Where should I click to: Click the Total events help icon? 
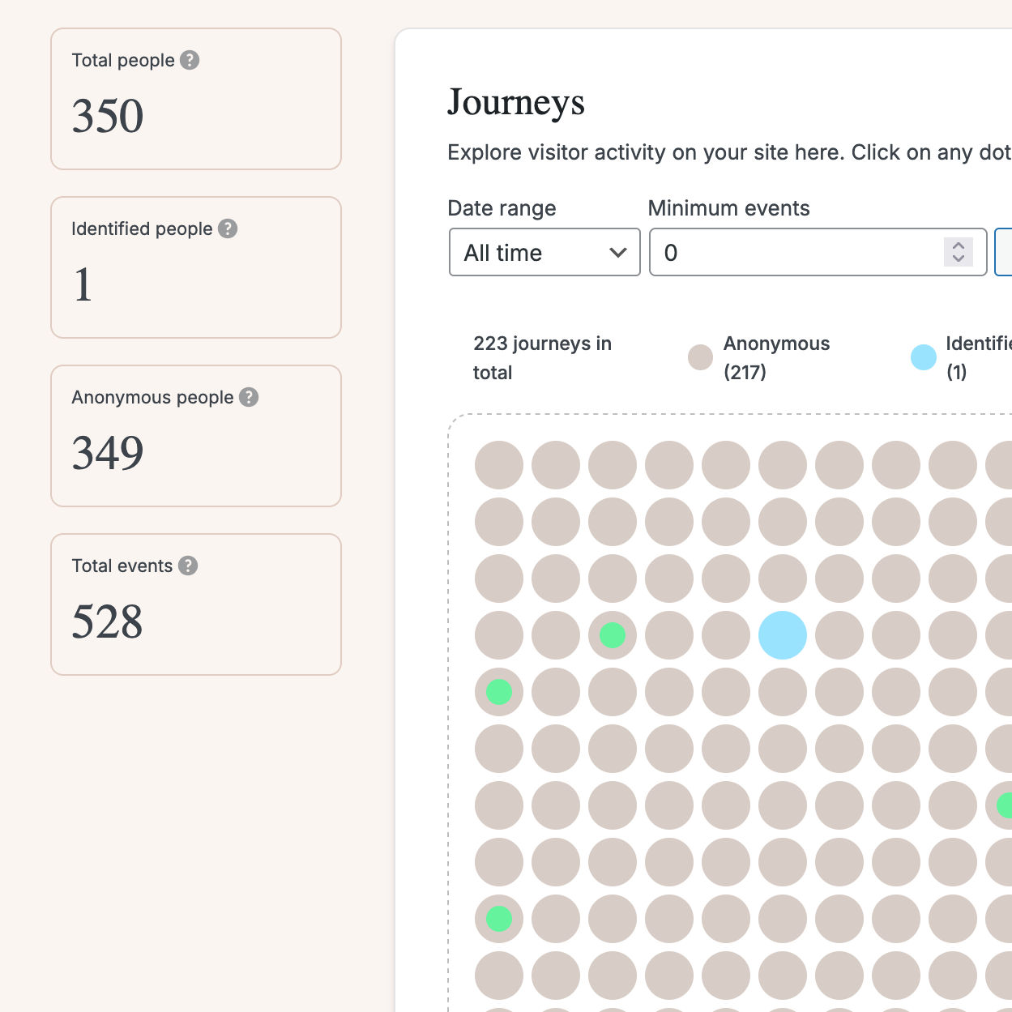point(188,566)
